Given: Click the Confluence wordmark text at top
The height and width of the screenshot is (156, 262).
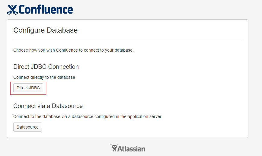Looking at the screenshot, I should (x=46, y=9).
